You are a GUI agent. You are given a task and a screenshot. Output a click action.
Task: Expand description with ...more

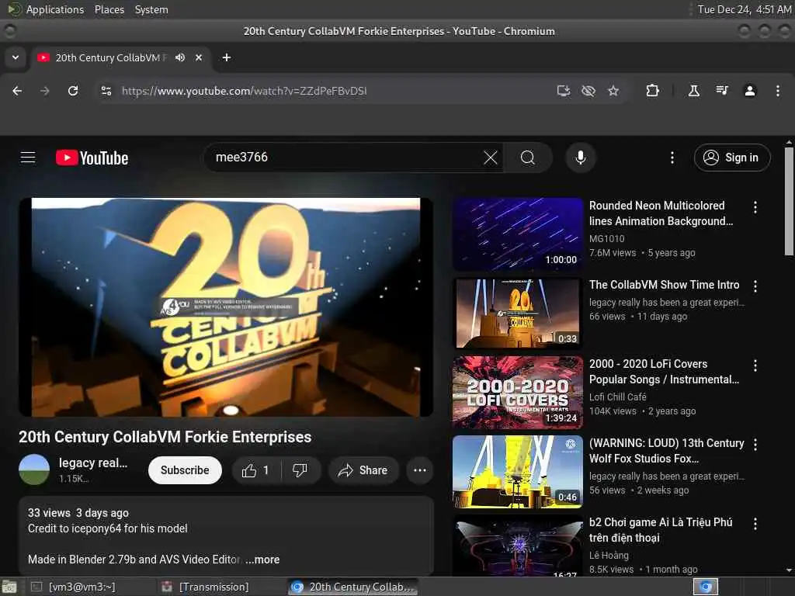(262, 560)
